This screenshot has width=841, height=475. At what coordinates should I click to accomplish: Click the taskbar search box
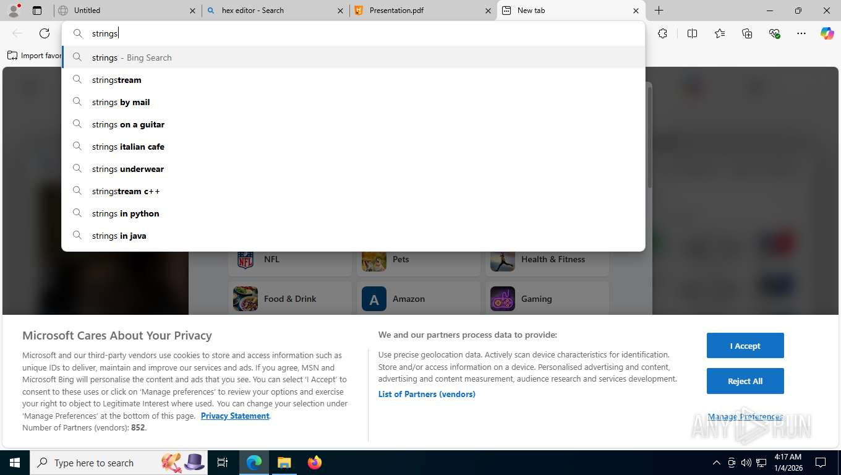117,463
